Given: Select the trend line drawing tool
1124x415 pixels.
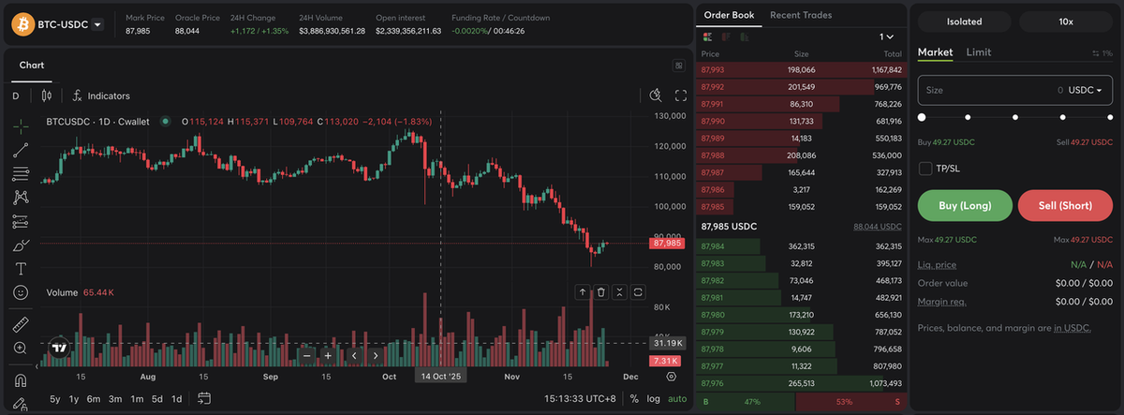Looking at the screenshot, I should (x=21, y=148).
